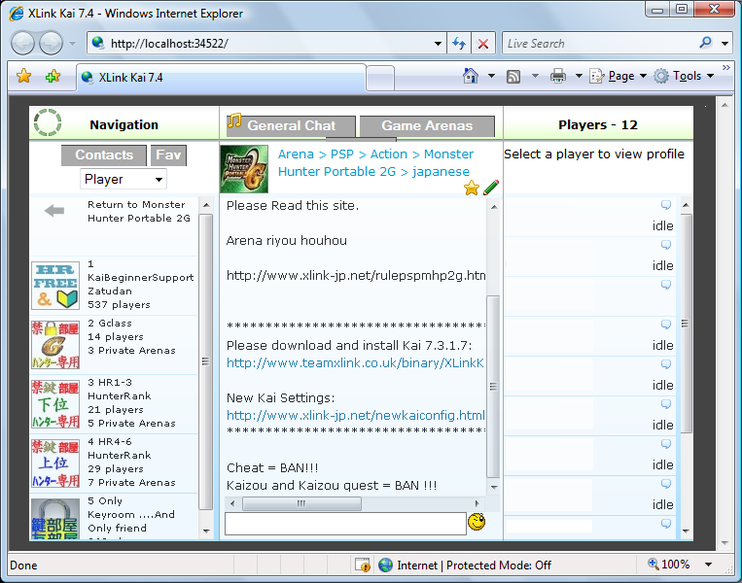Screen dimensions: 742x583
Task: Open Favorites Center star icon
Action: [23, 76]
